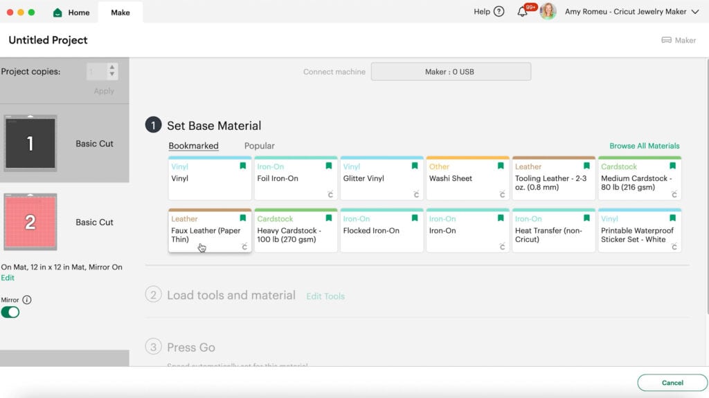Select mat 2 pink thumbnail
Viewport: 709px width, 398px height.
(30, 222)
